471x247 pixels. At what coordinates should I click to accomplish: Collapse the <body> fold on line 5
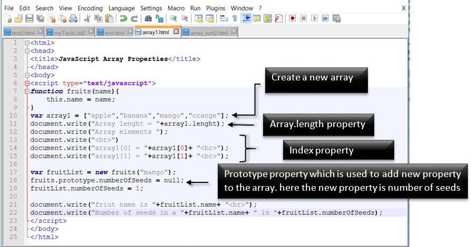point(27,75)
